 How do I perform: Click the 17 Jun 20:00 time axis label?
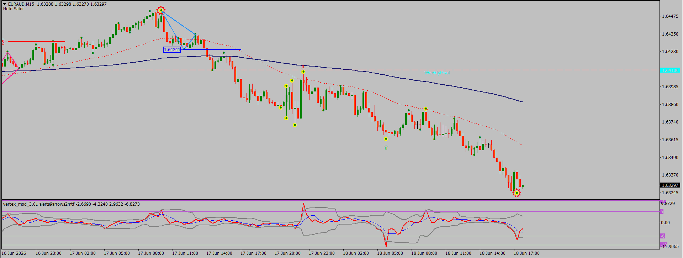287,253
